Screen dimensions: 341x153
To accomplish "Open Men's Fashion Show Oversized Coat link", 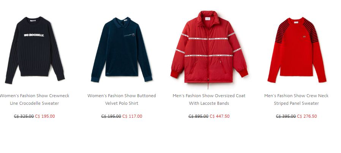I will tap(209, 96).
